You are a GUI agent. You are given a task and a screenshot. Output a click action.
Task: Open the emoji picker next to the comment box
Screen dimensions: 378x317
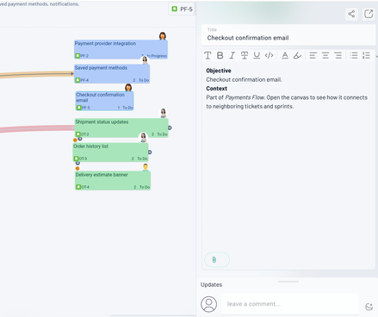(x=369, y=307)
